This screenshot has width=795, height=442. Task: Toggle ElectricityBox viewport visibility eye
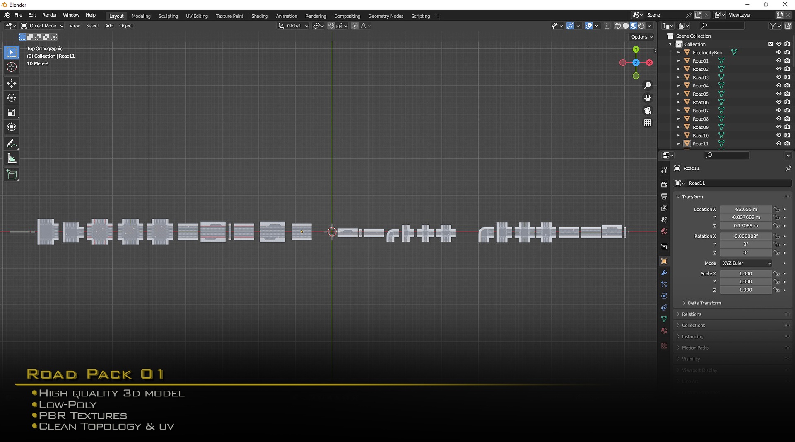coord(778,52)
